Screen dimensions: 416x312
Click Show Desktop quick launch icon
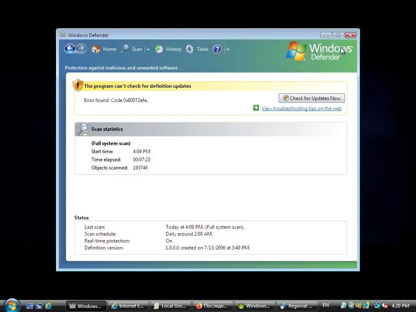tap(29, 306)
